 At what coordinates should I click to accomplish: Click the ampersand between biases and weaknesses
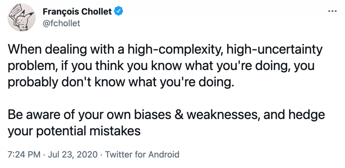click(181, 115)
